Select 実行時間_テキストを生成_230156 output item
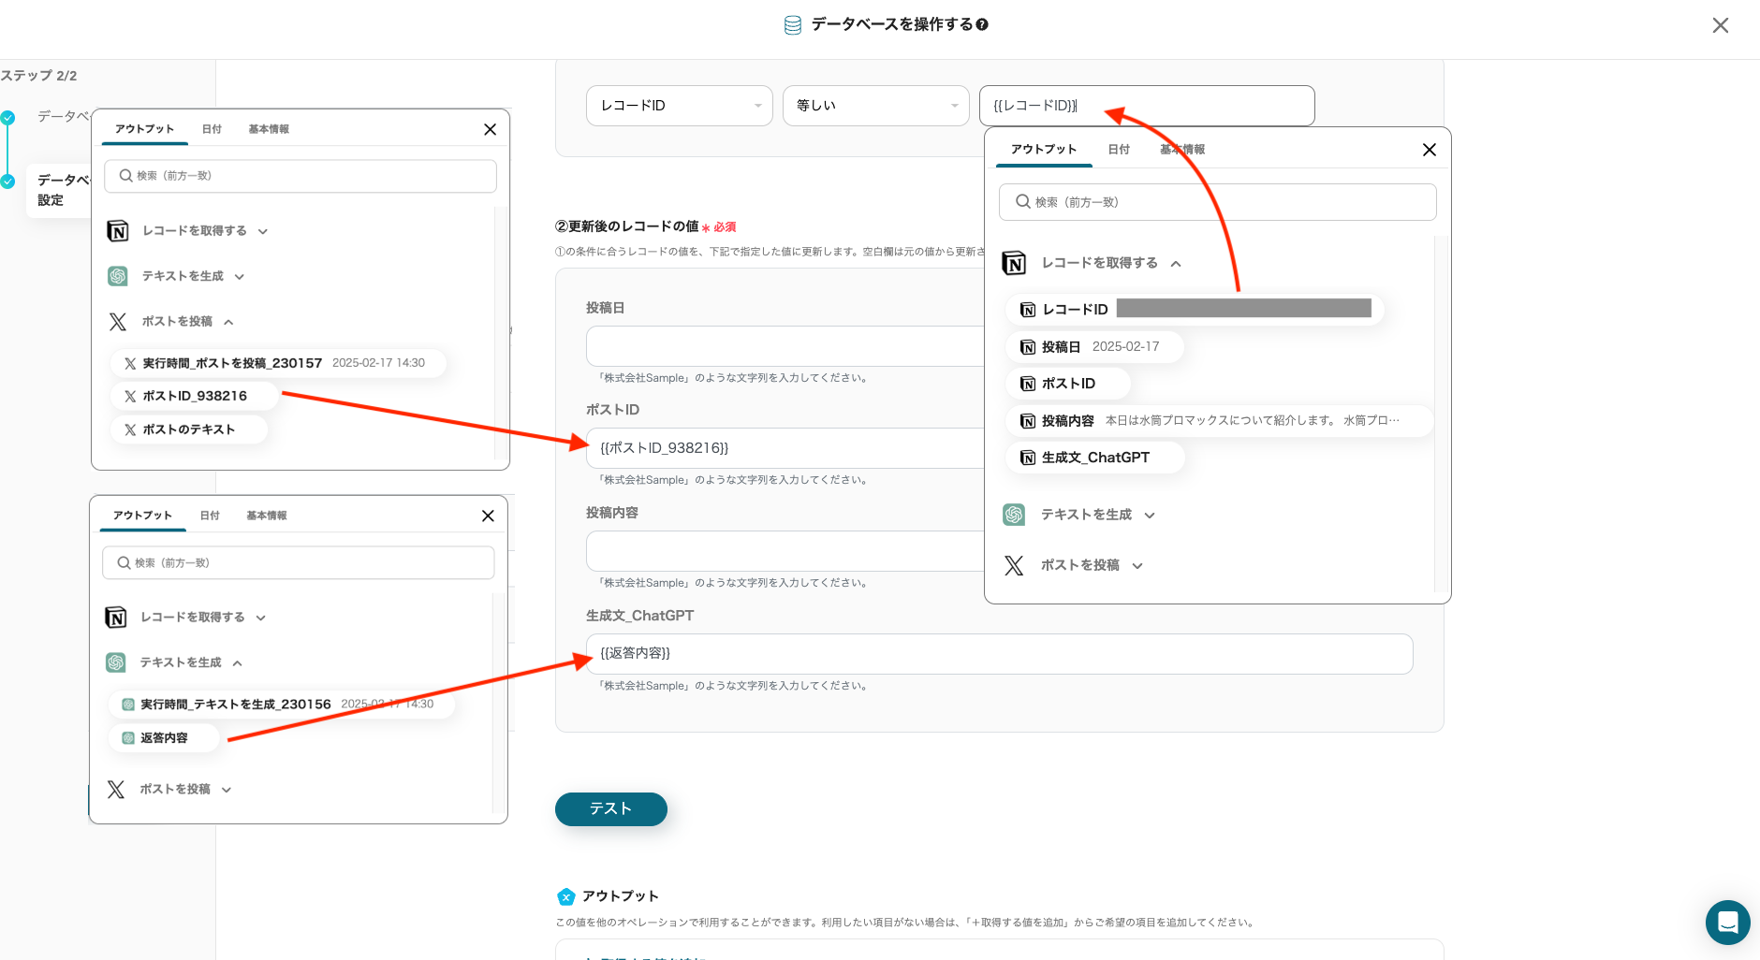This screenshot has width=1760, height=960. coord(282,705)
